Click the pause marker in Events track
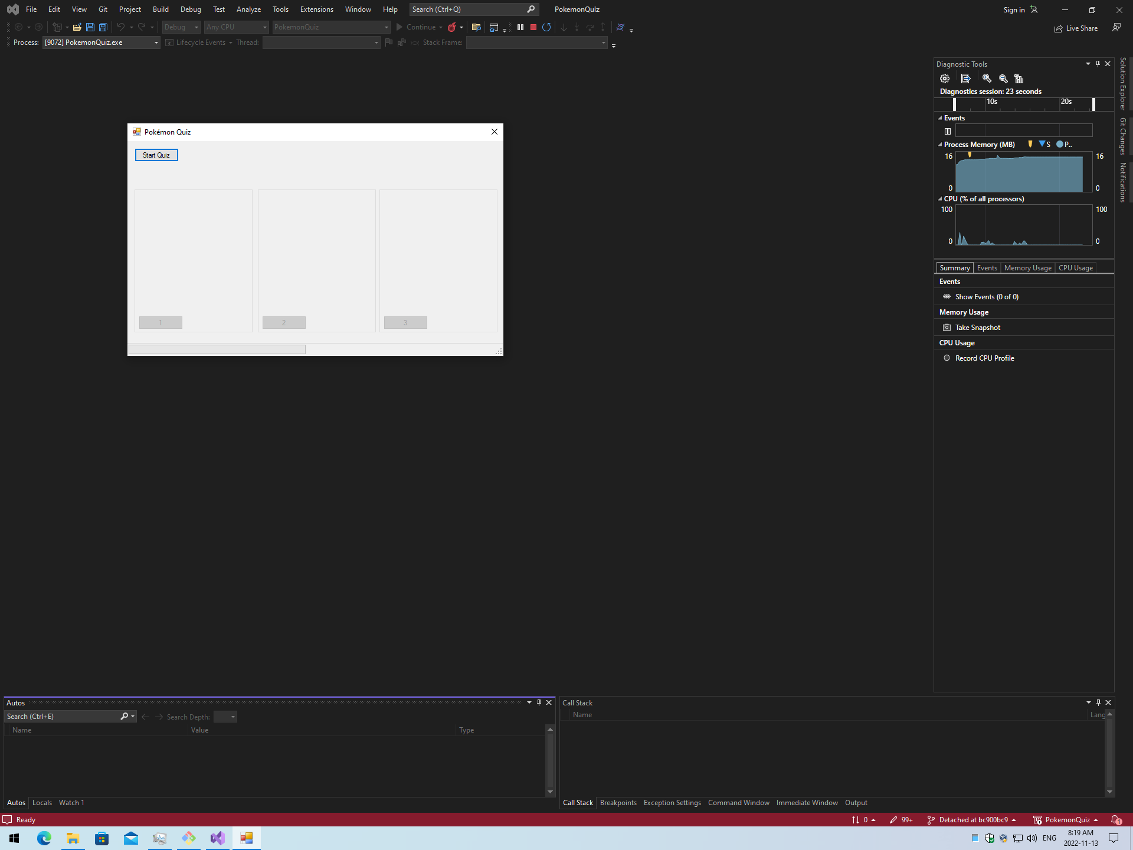The width and height of the screenshot is (1133, 850). tap(947, 131)
